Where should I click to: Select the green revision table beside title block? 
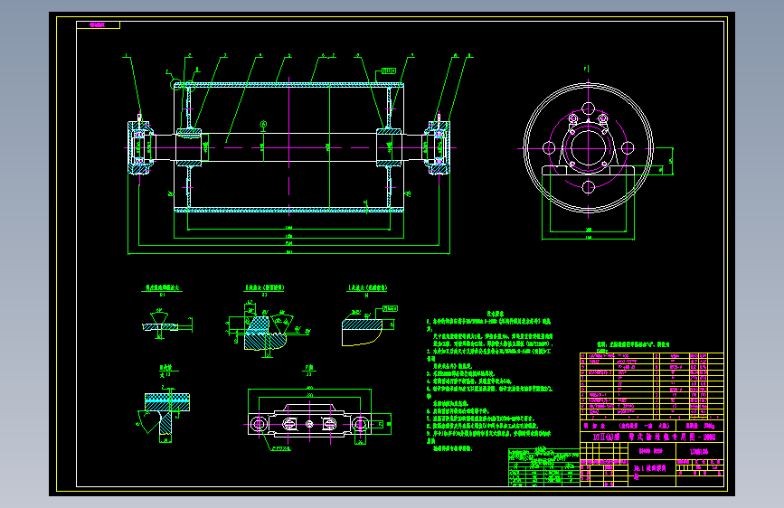pyautogui.click(x=544, y=467)
